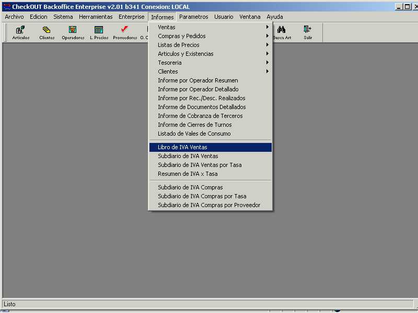Choose Subdiario de IVA Compras por Tasa
Image resolution: width=418 pixels, height=313 pixels.
pyautogui.click(x=211, y=196)
